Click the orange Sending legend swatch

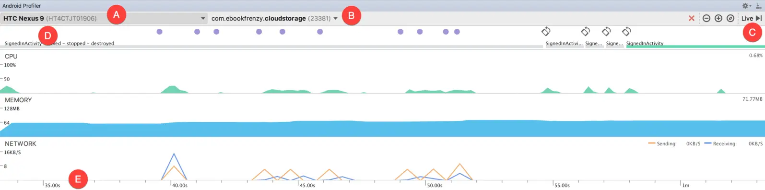coord(651,143)
